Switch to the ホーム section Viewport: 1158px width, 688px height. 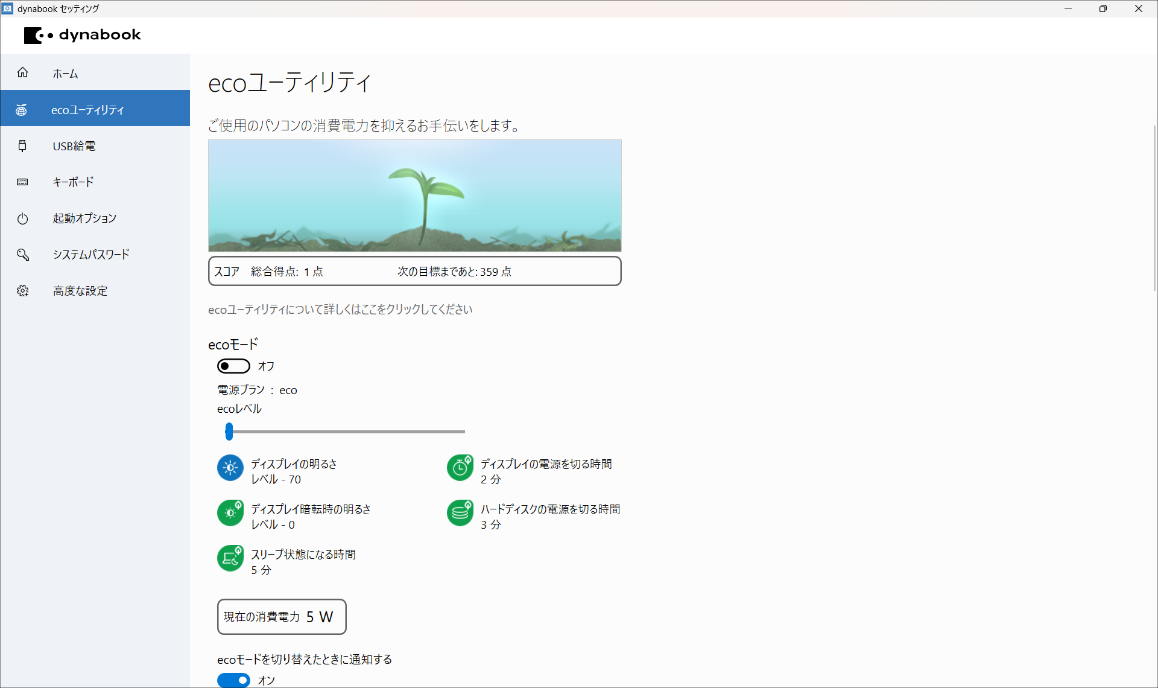(65, 72)
